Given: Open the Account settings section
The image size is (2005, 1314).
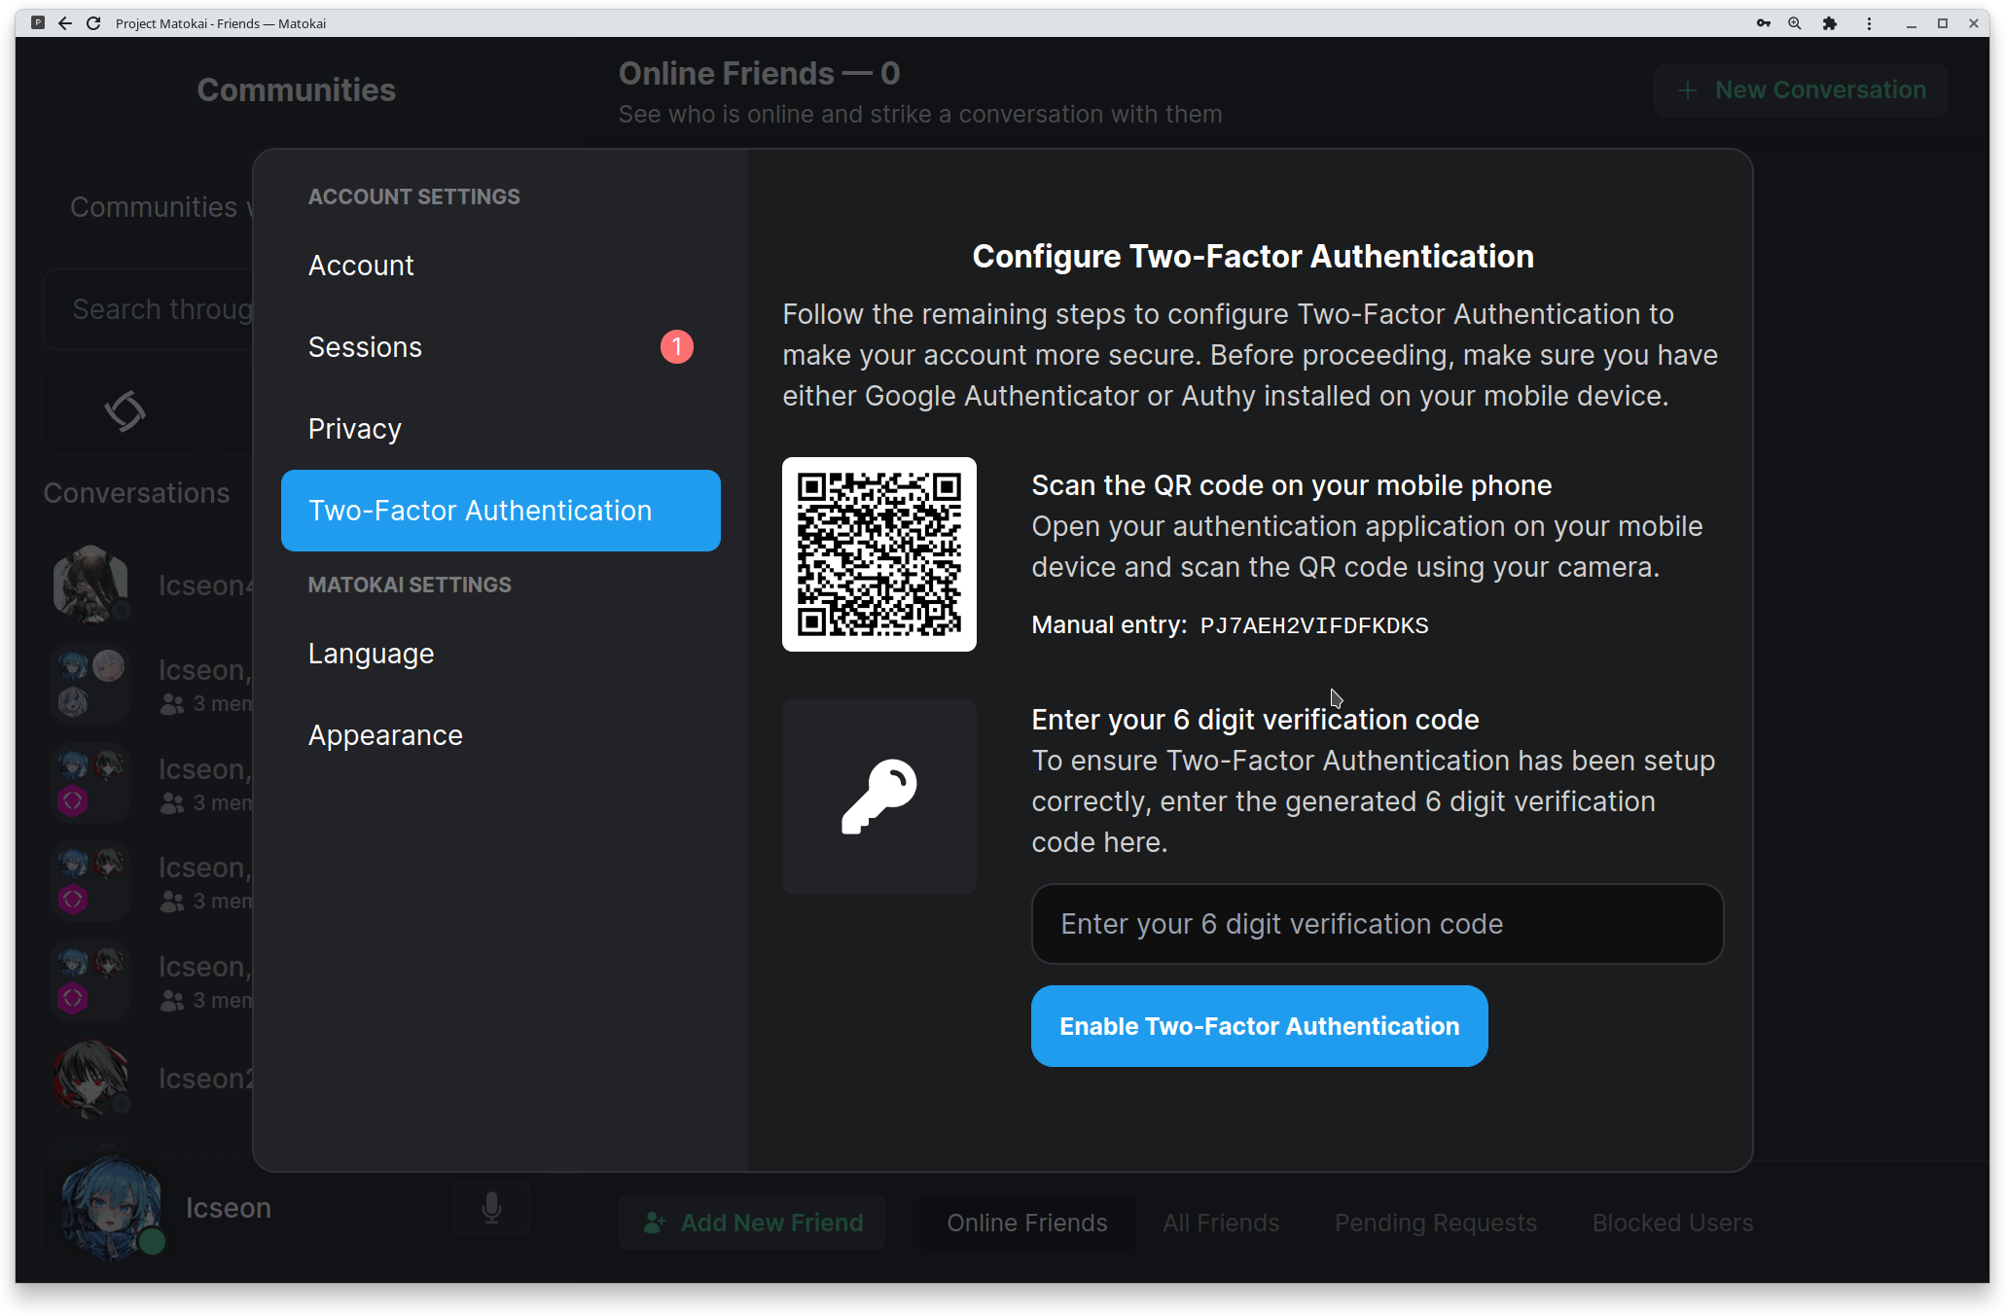Looking at the screenshot, I should pyautogui.click(x=500, y=266).
